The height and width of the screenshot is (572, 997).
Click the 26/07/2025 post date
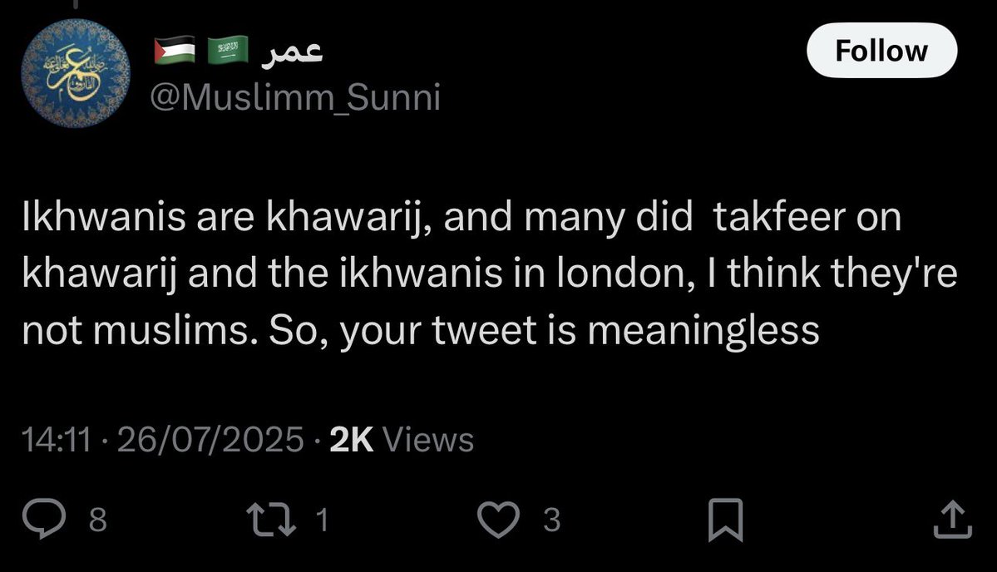[210, 440]
